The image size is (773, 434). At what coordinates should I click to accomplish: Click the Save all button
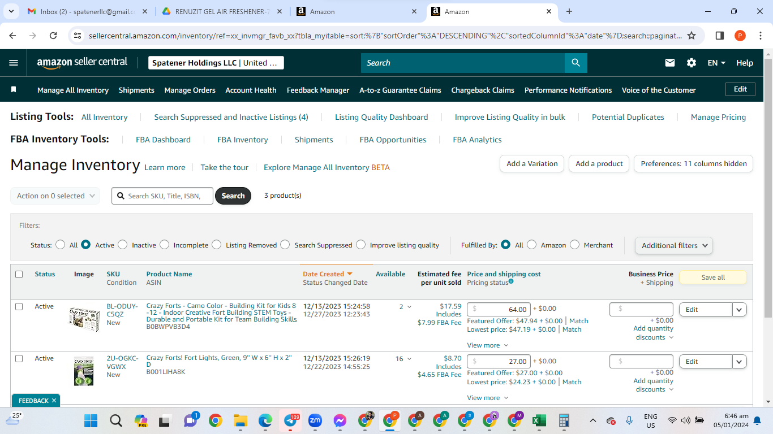[x=713, y=277]
